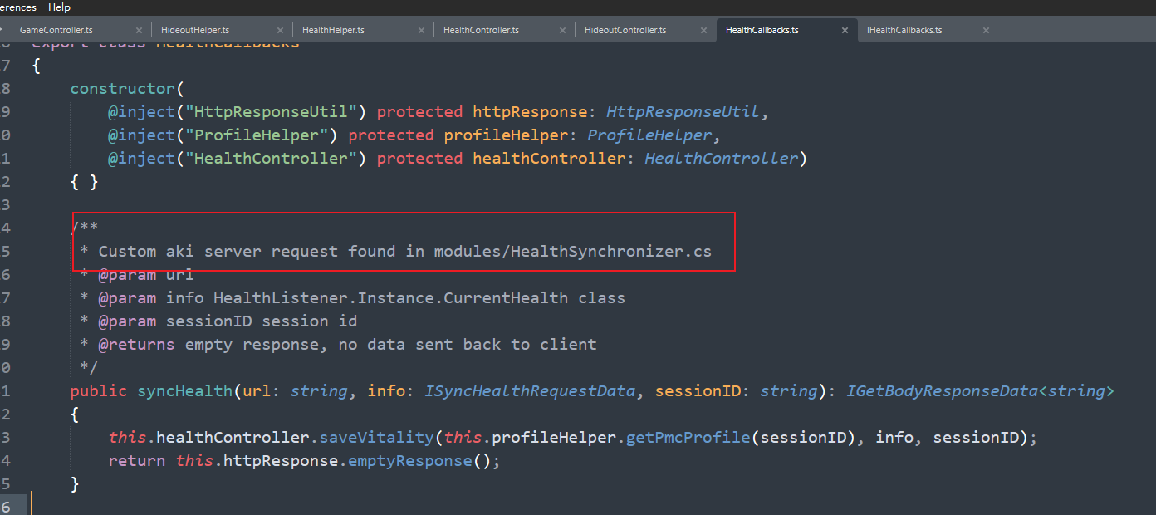1156x515 pixels.
Task: Place cursor on the constructor keyword
Action: pos(123,88)
